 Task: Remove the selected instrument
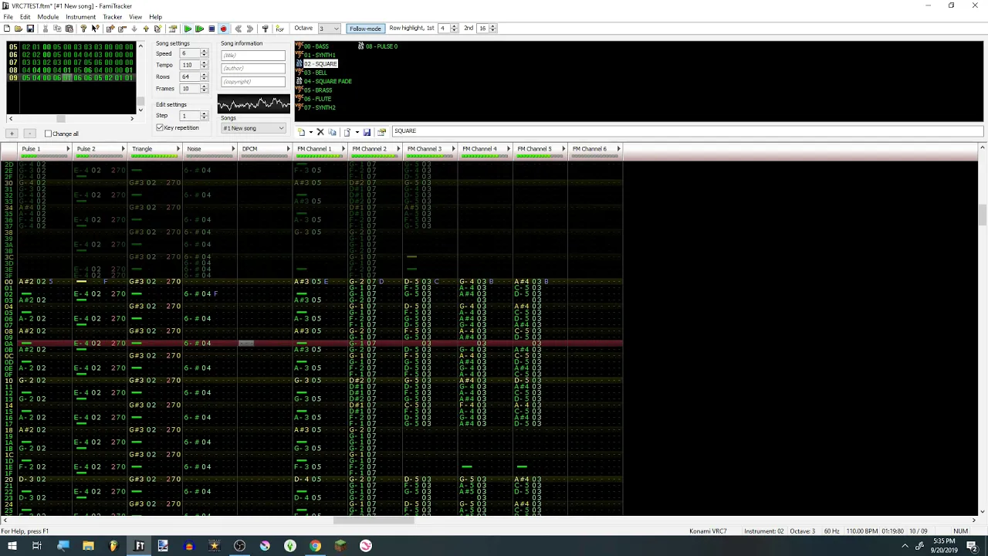click(x=320, y=132)
